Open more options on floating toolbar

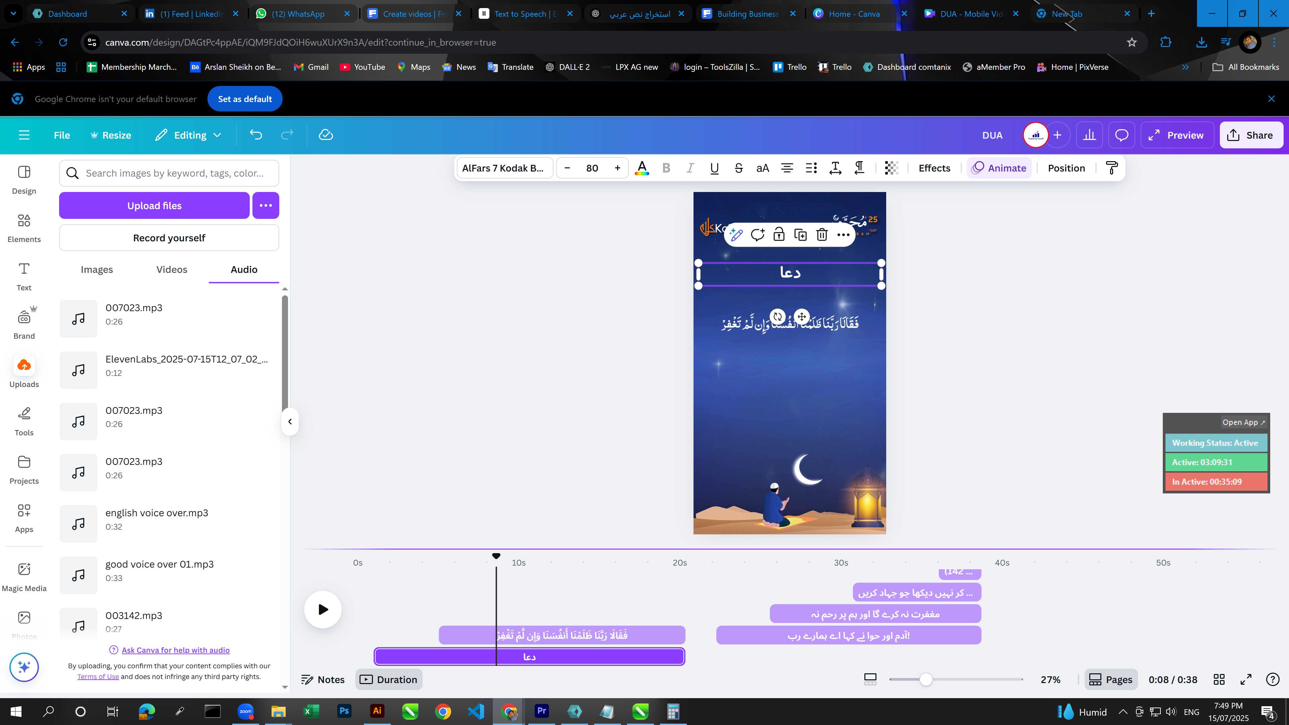click(843, 235)
